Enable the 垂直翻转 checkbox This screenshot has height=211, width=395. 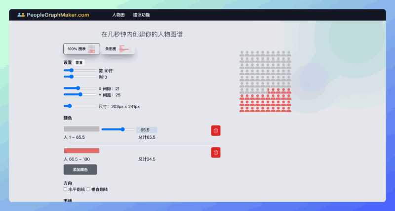point(88,189)
